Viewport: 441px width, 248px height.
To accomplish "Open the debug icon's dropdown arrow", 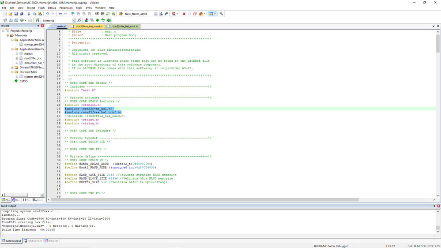I will (177, 14).
